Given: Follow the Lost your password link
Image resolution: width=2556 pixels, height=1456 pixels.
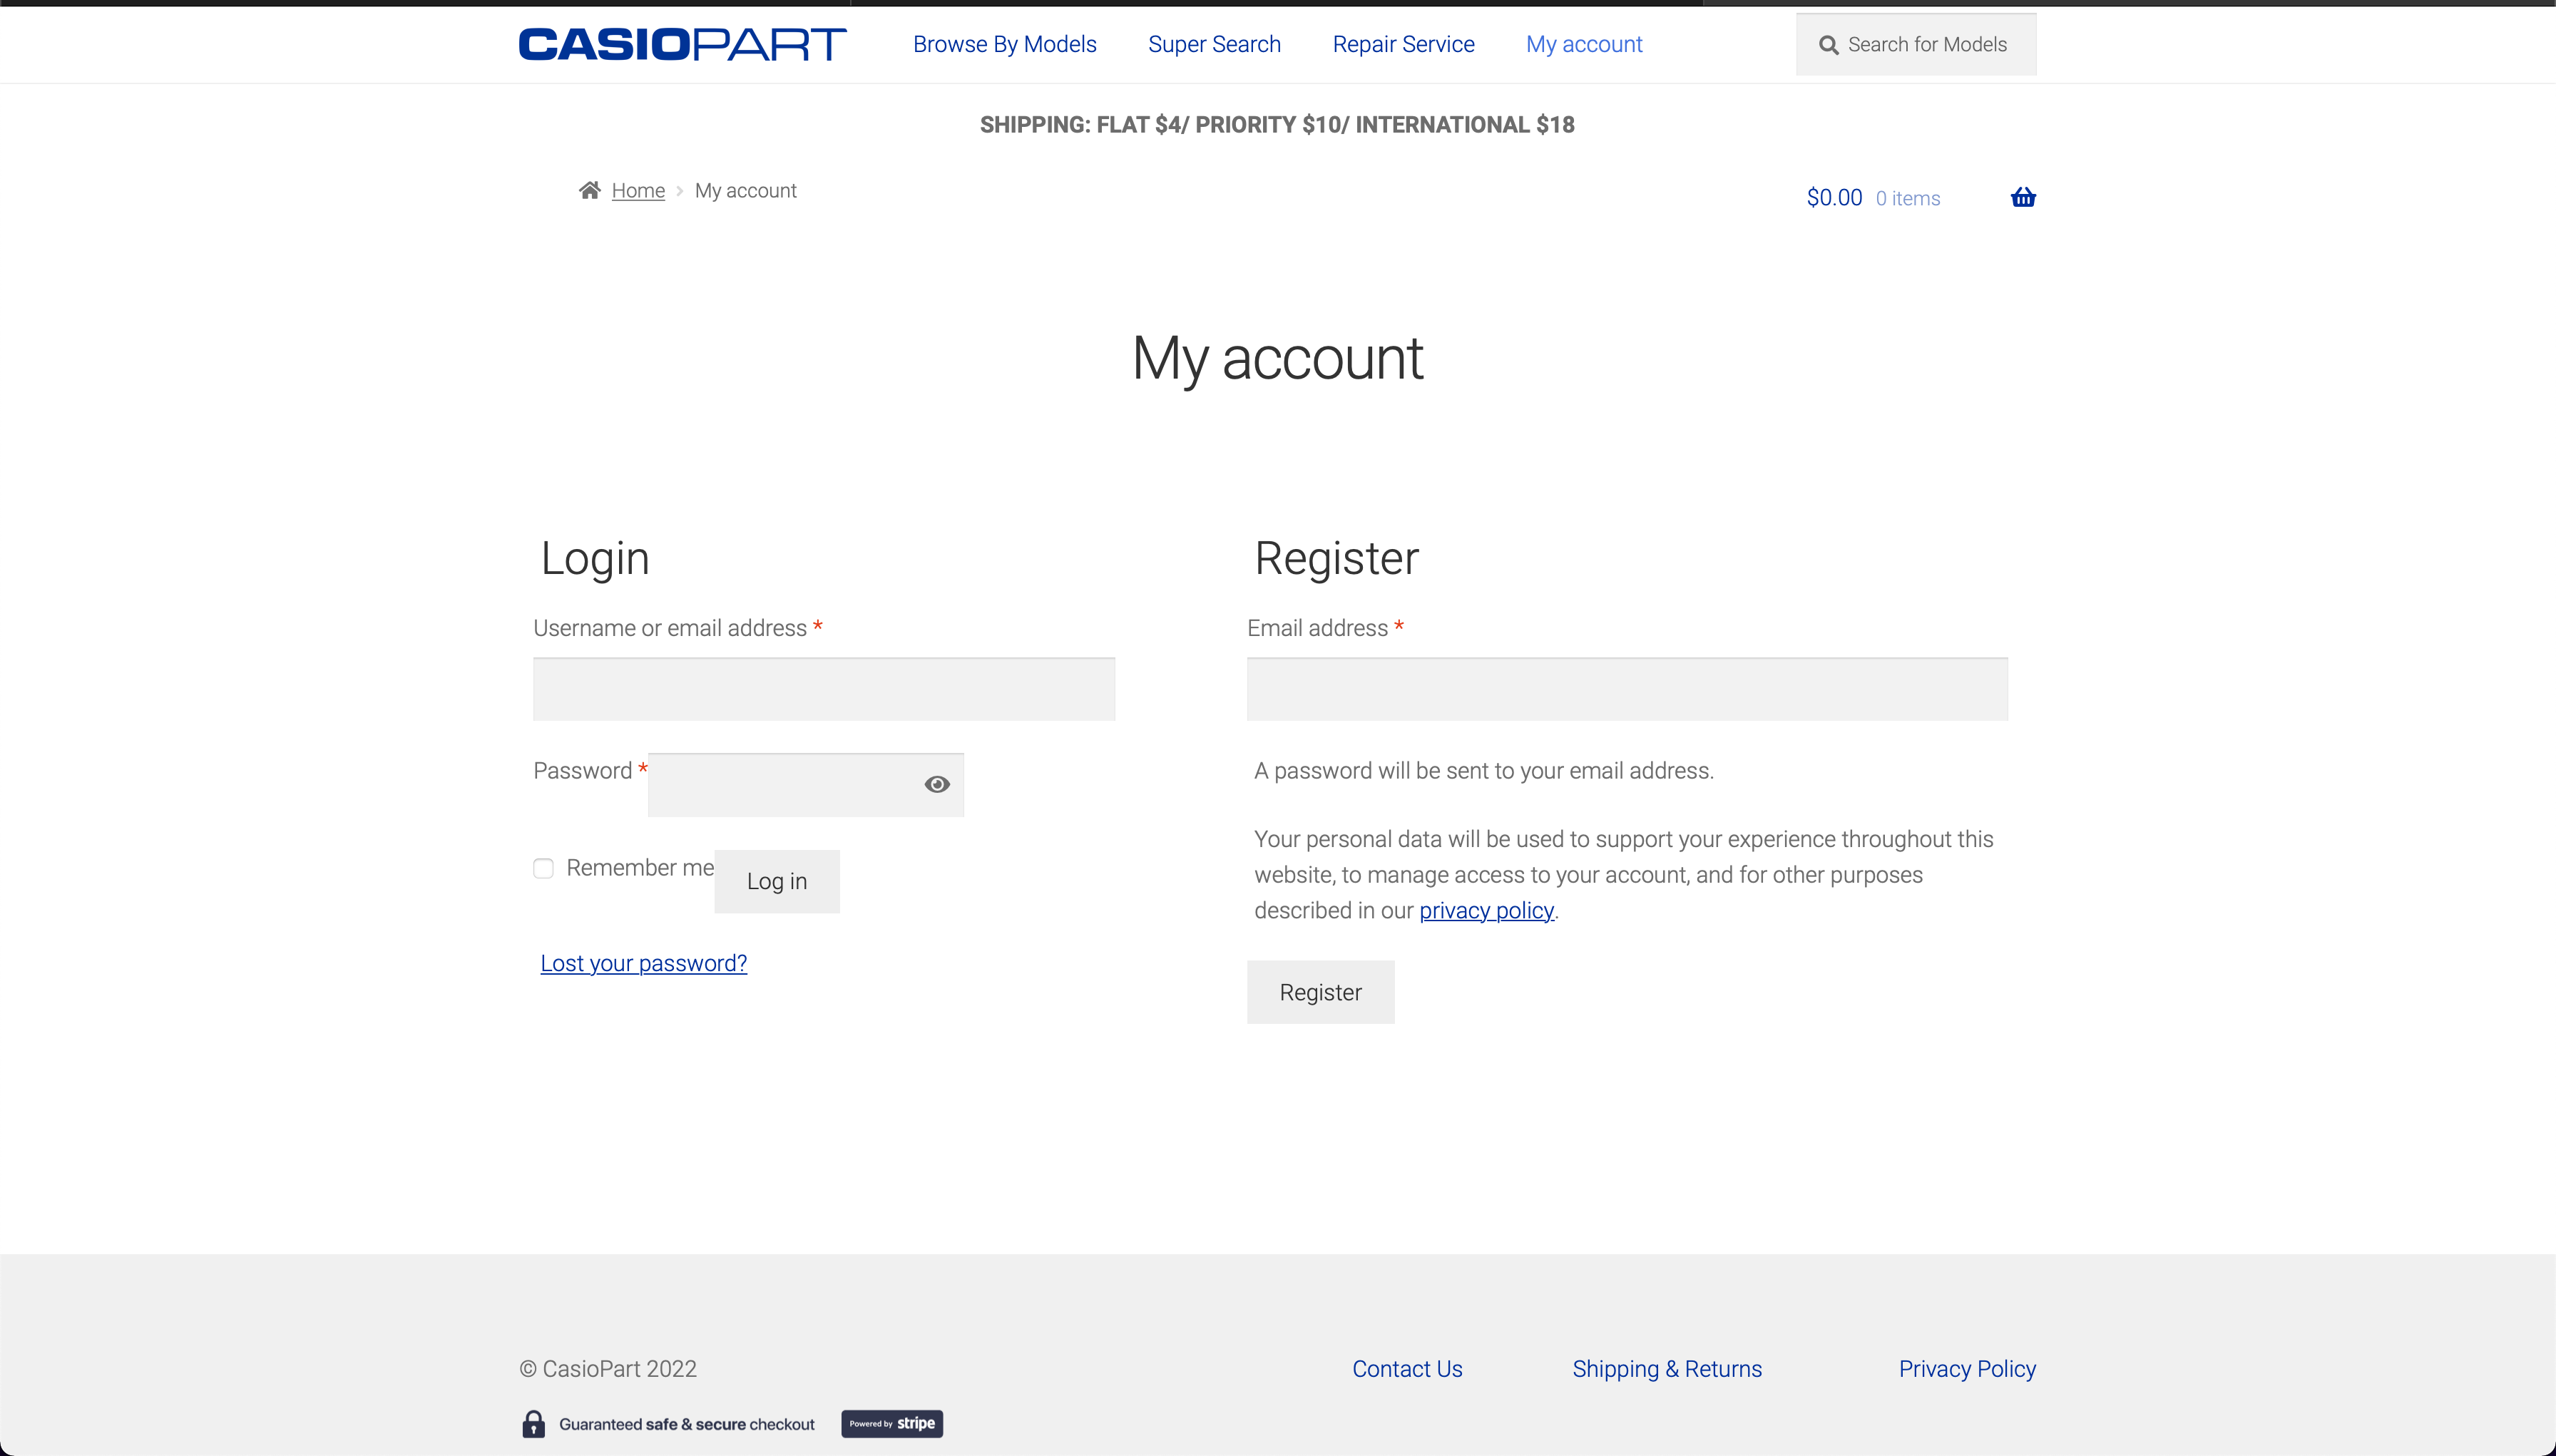Looking at the screenshot, I should [644, 963].
